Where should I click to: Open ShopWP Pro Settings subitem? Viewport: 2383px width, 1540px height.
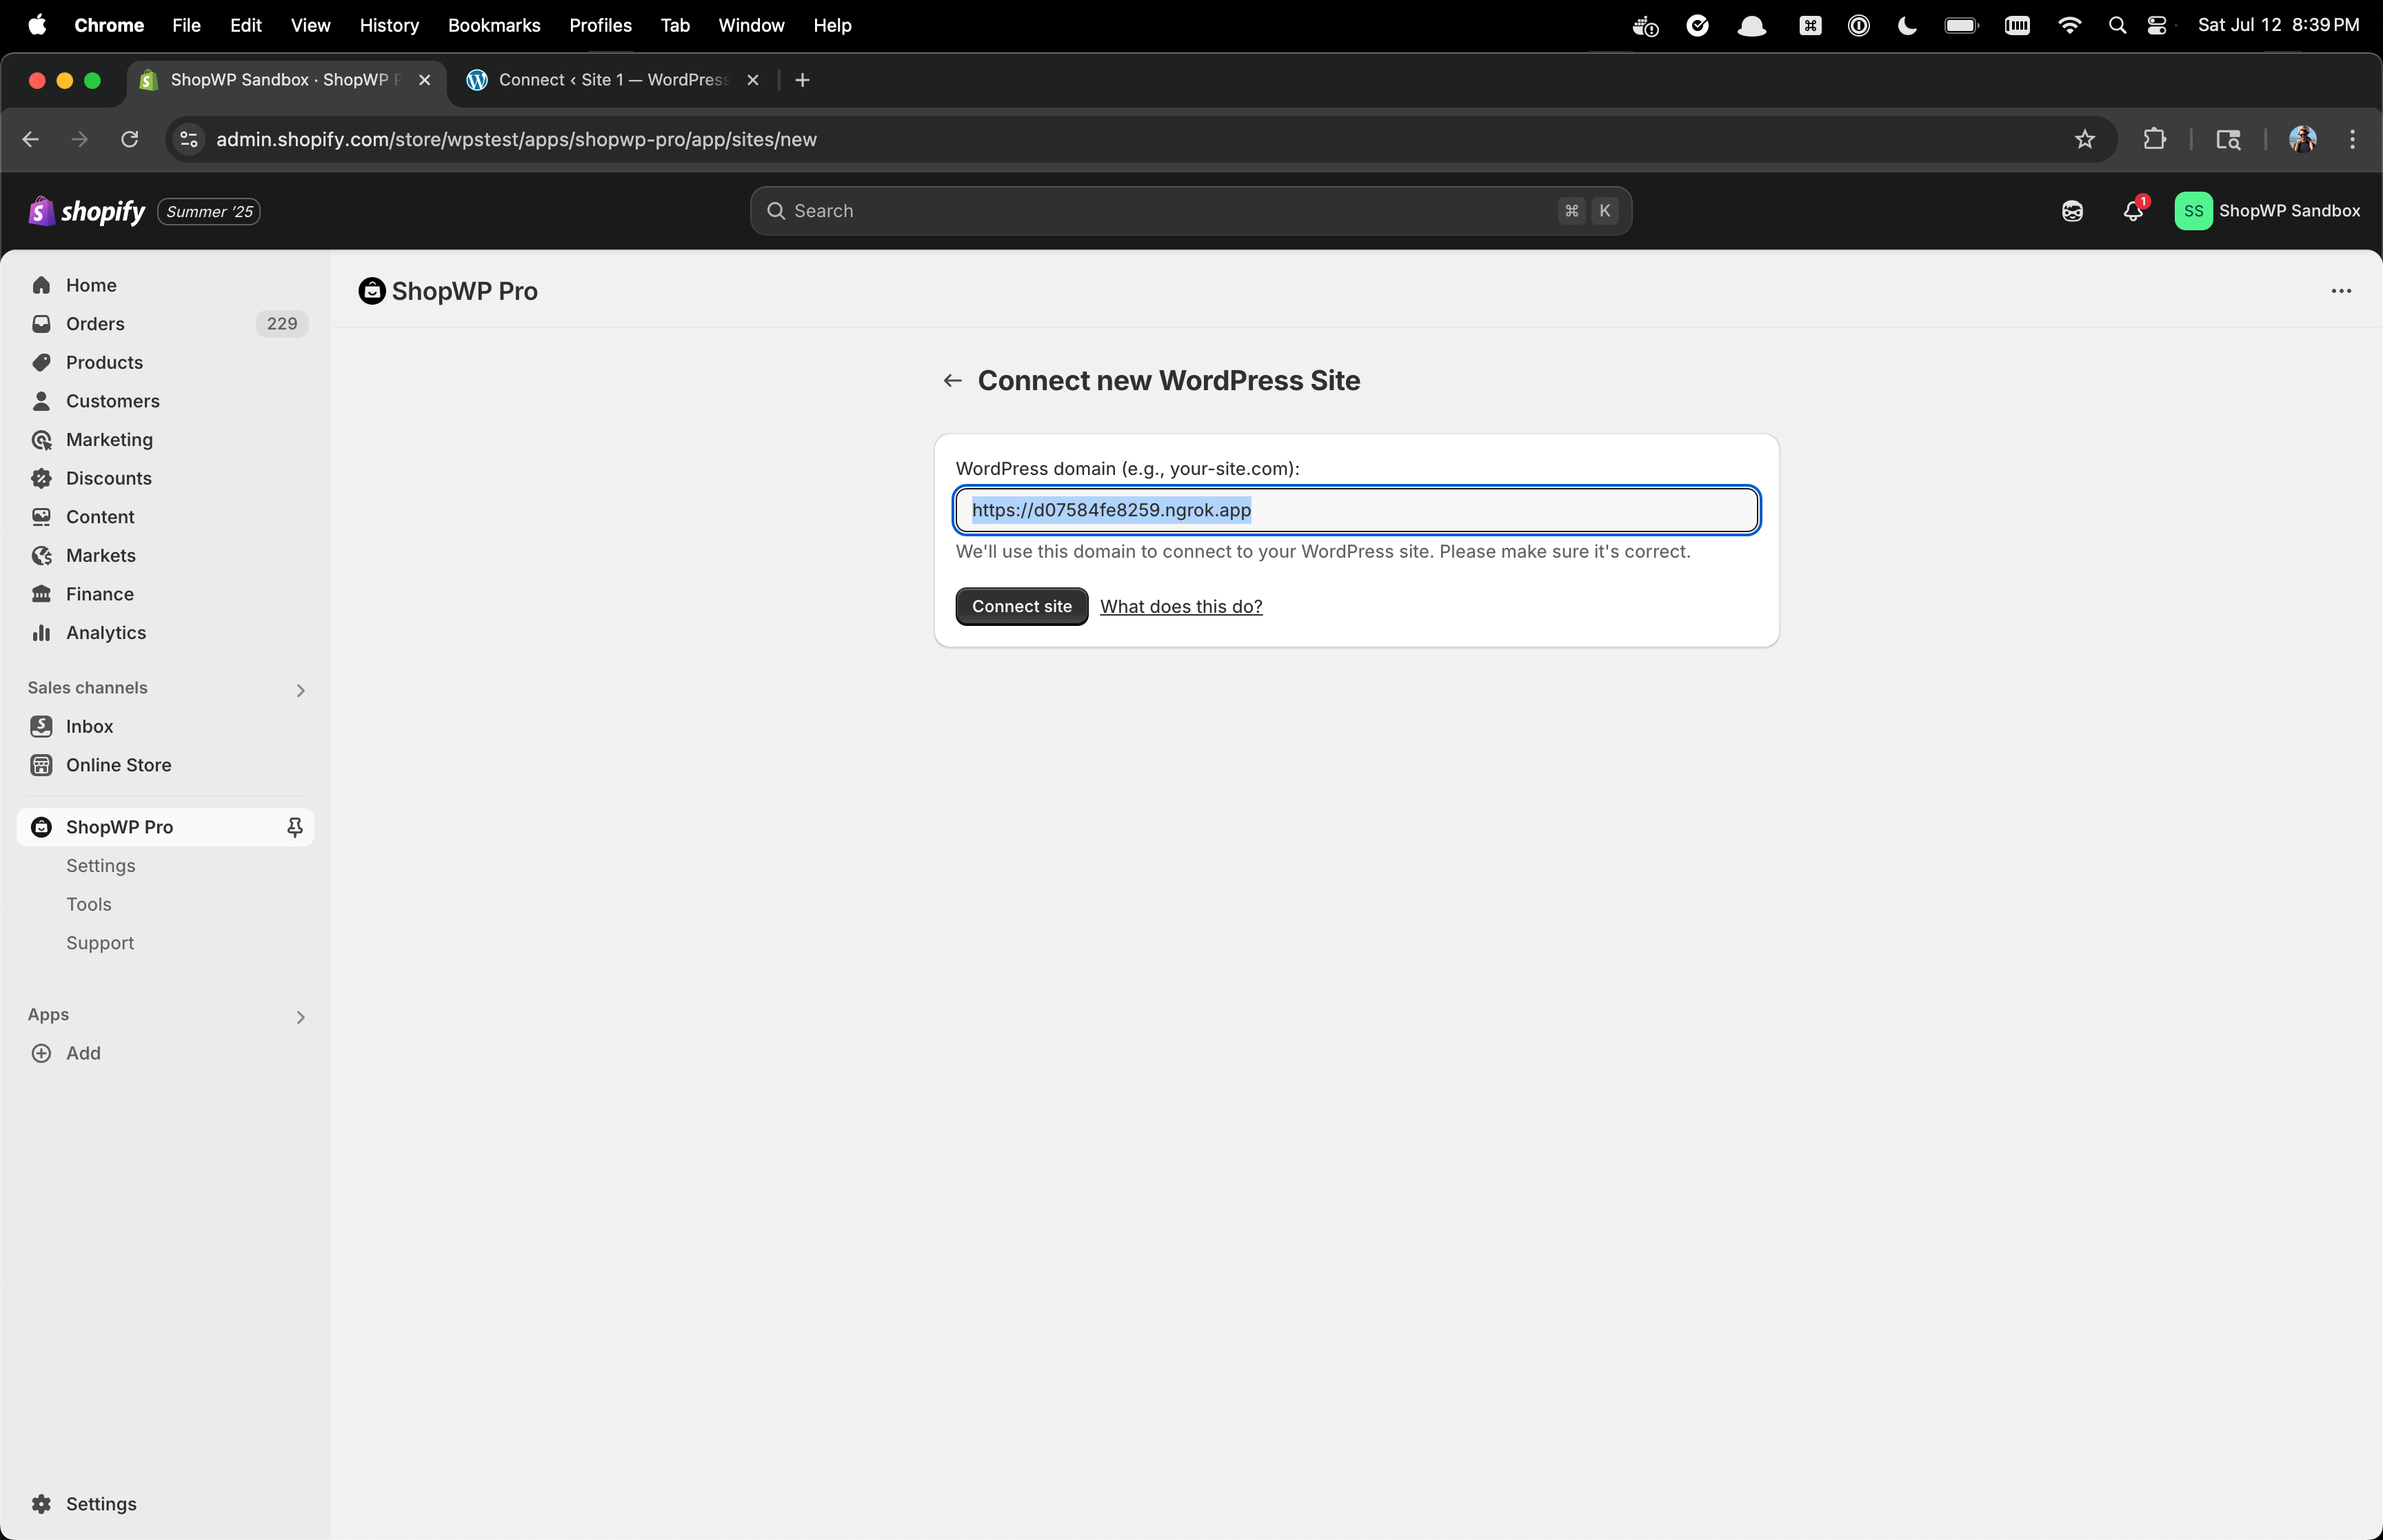click(x=100, y=866)
